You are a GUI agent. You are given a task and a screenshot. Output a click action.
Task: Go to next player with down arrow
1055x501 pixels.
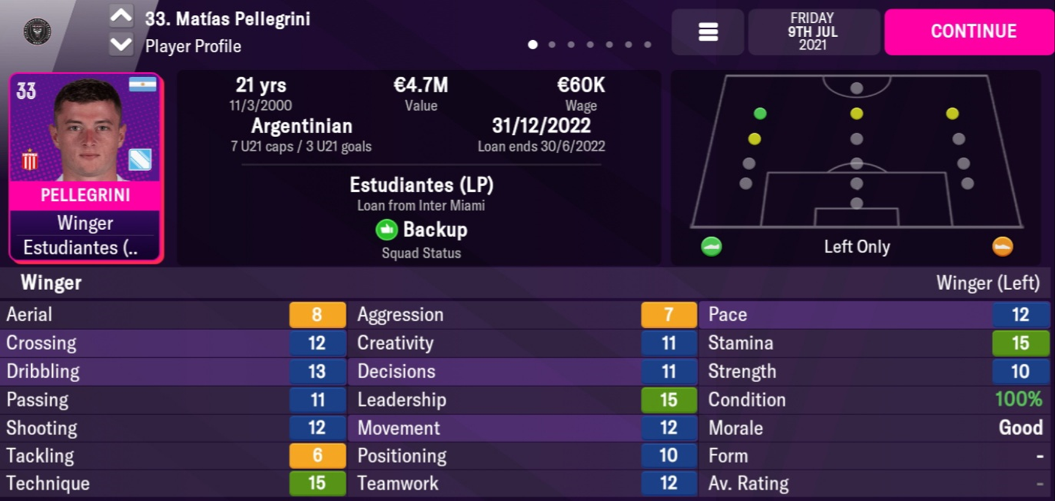121,45
